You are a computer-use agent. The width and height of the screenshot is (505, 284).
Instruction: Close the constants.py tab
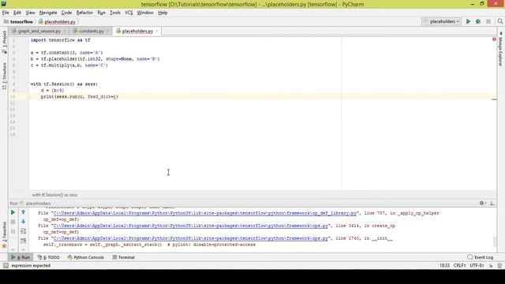[x=107, y=31]
